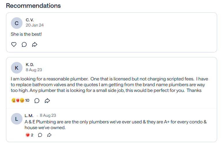Open L.M.'s 8 Aug 23 reply timestamp
The image size is (224, 145).
(48, 116)
